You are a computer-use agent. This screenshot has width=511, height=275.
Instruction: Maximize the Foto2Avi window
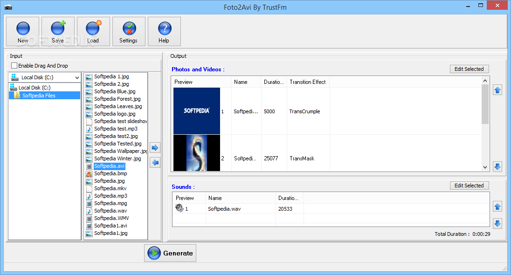click(x=481, y=6)
